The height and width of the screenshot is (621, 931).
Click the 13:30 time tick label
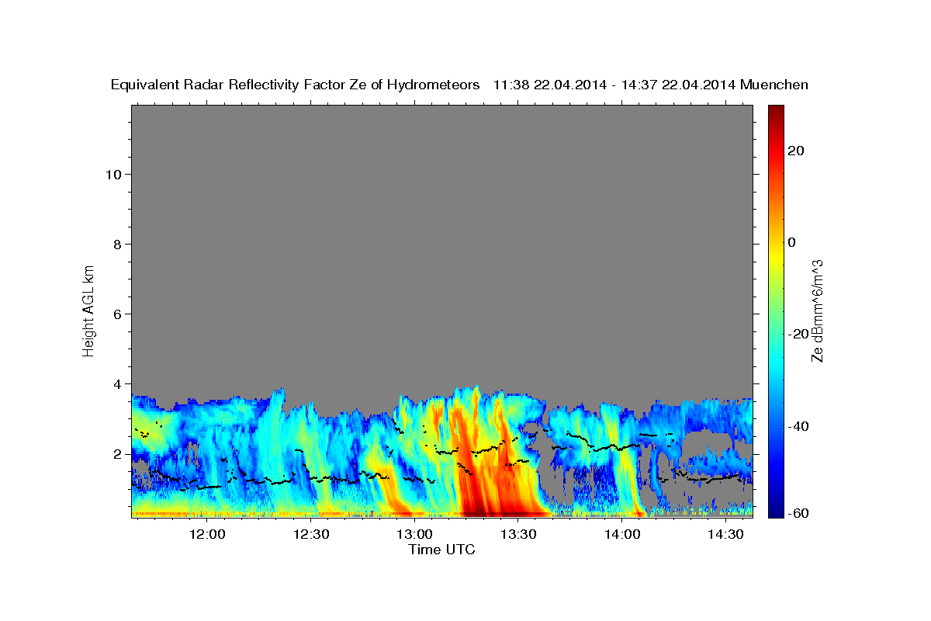pyautogui.click(x=518, y=534)
